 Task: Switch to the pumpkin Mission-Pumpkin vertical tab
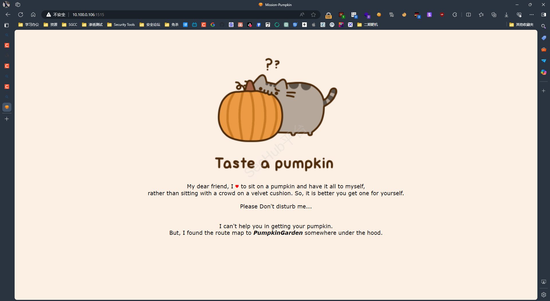(7, 107)
